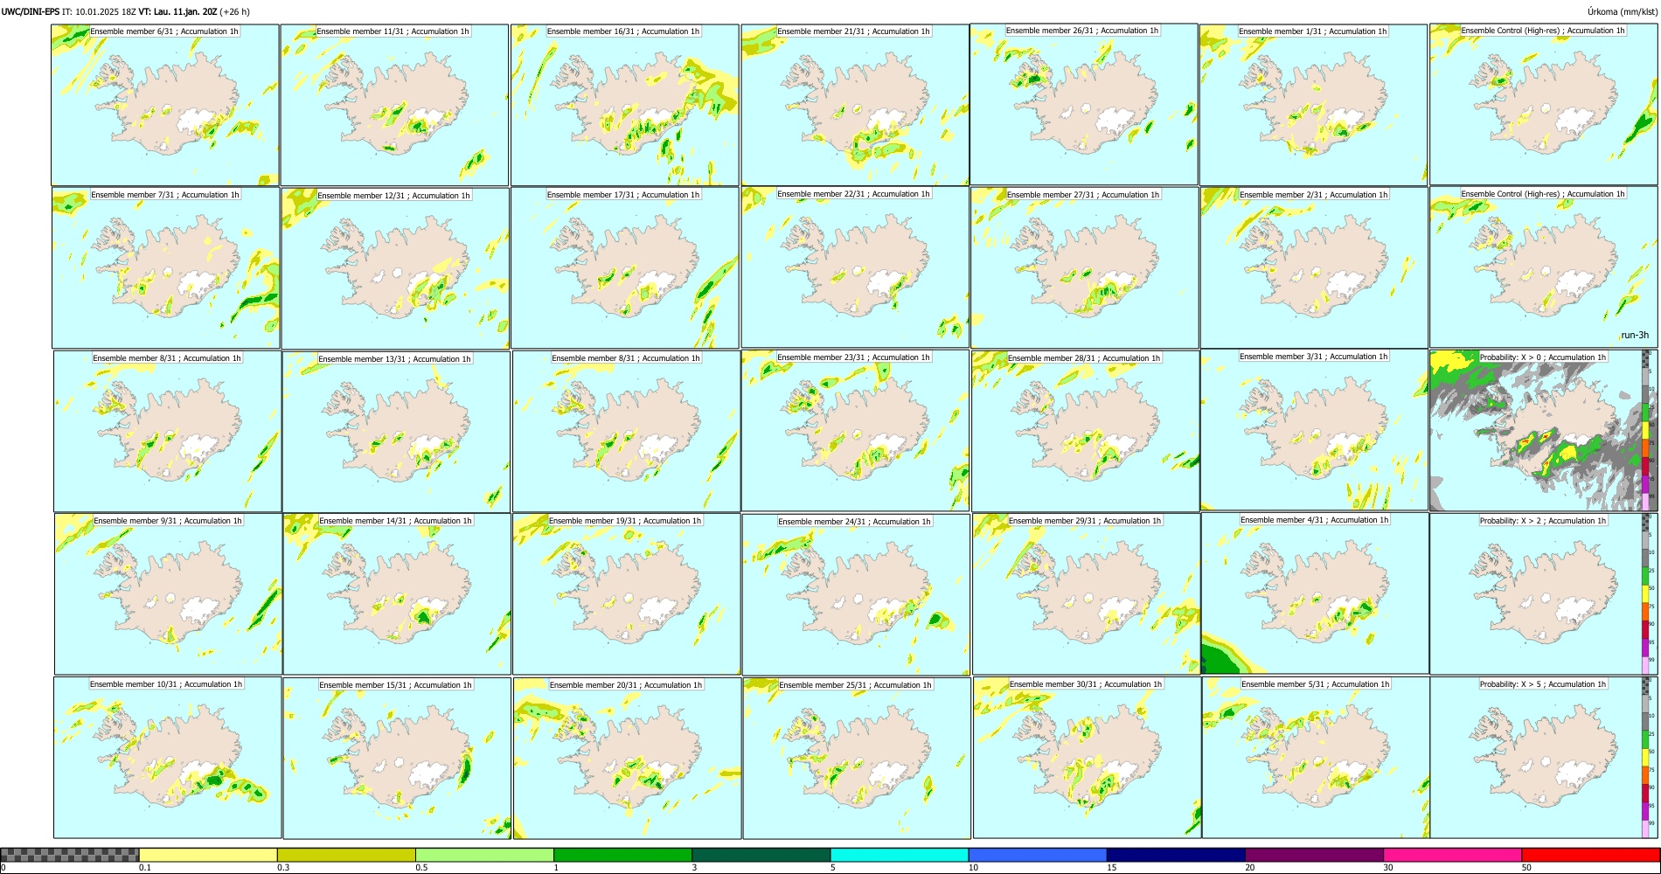View the Ensemble member 19/31 map

click(x=627, y=594)
